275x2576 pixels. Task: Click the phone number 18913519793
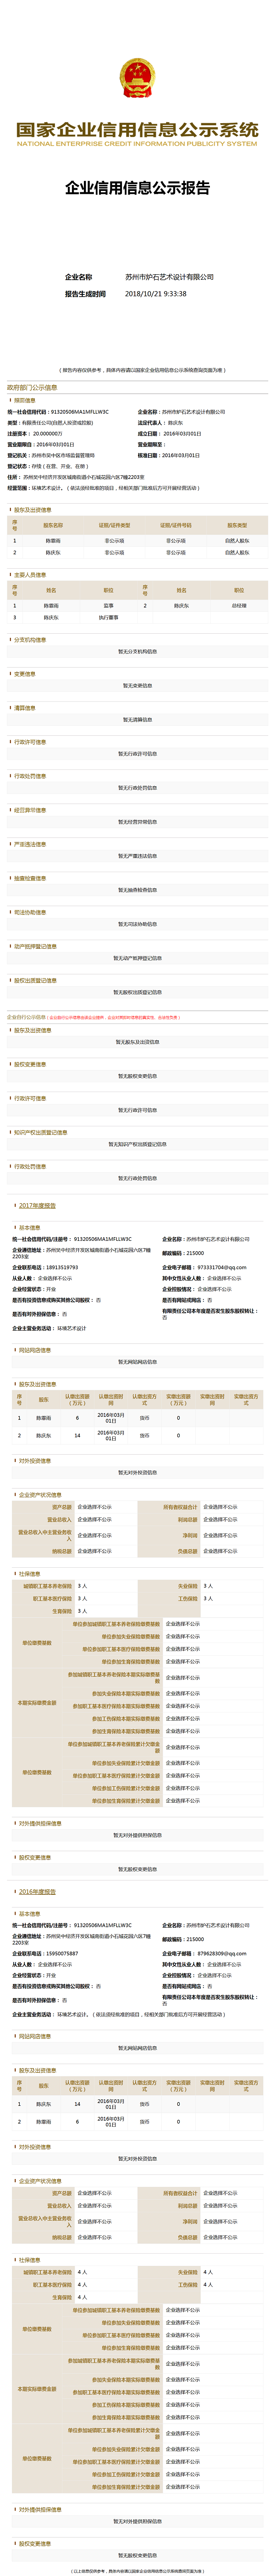[62, 1267]
